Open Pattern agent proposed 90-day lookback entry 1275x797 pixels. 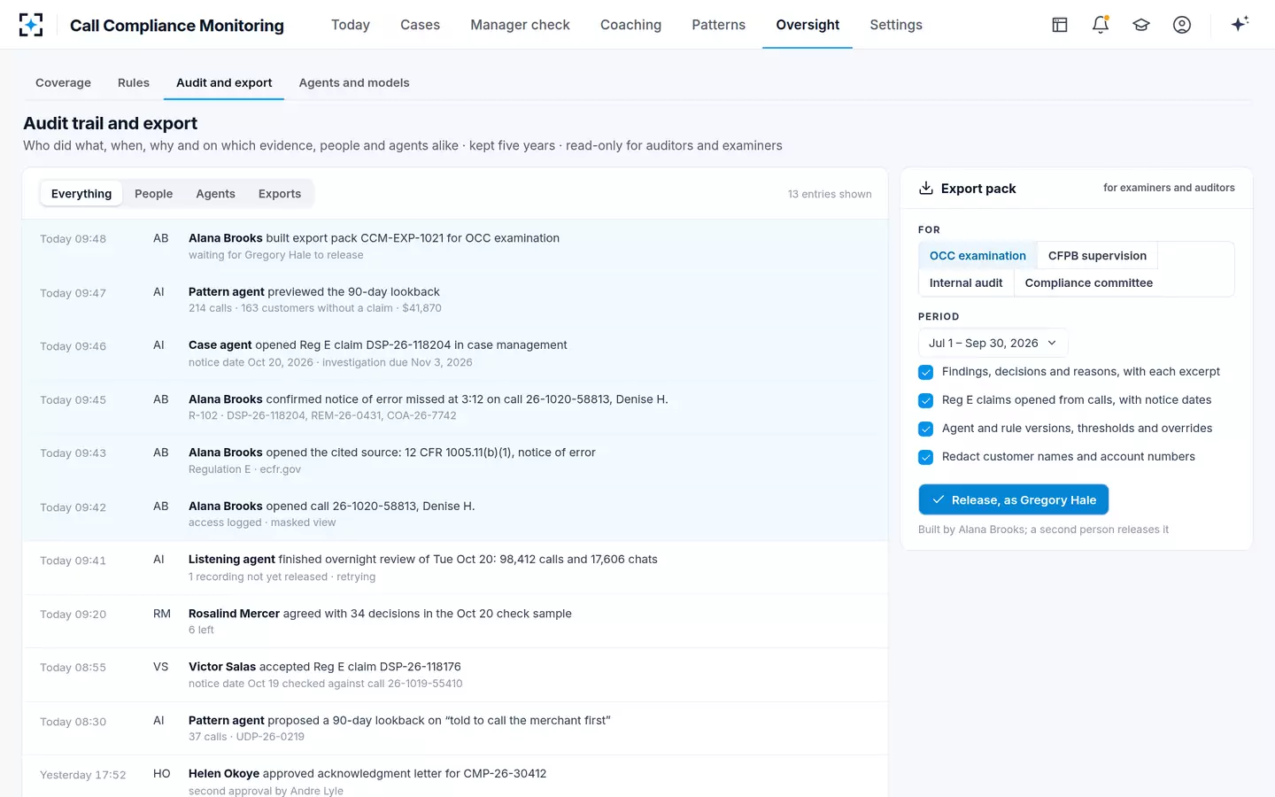click(455, 729)
